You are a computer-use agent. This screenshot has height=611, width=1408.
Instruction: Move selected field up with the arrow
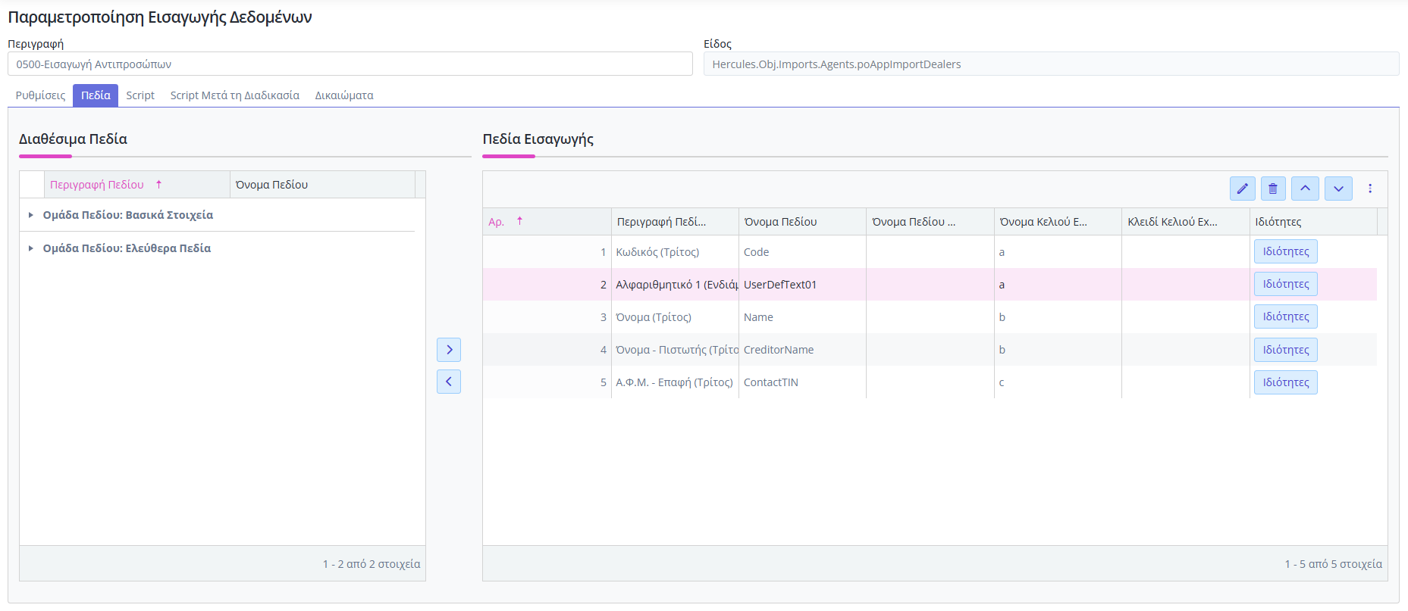1305,189
